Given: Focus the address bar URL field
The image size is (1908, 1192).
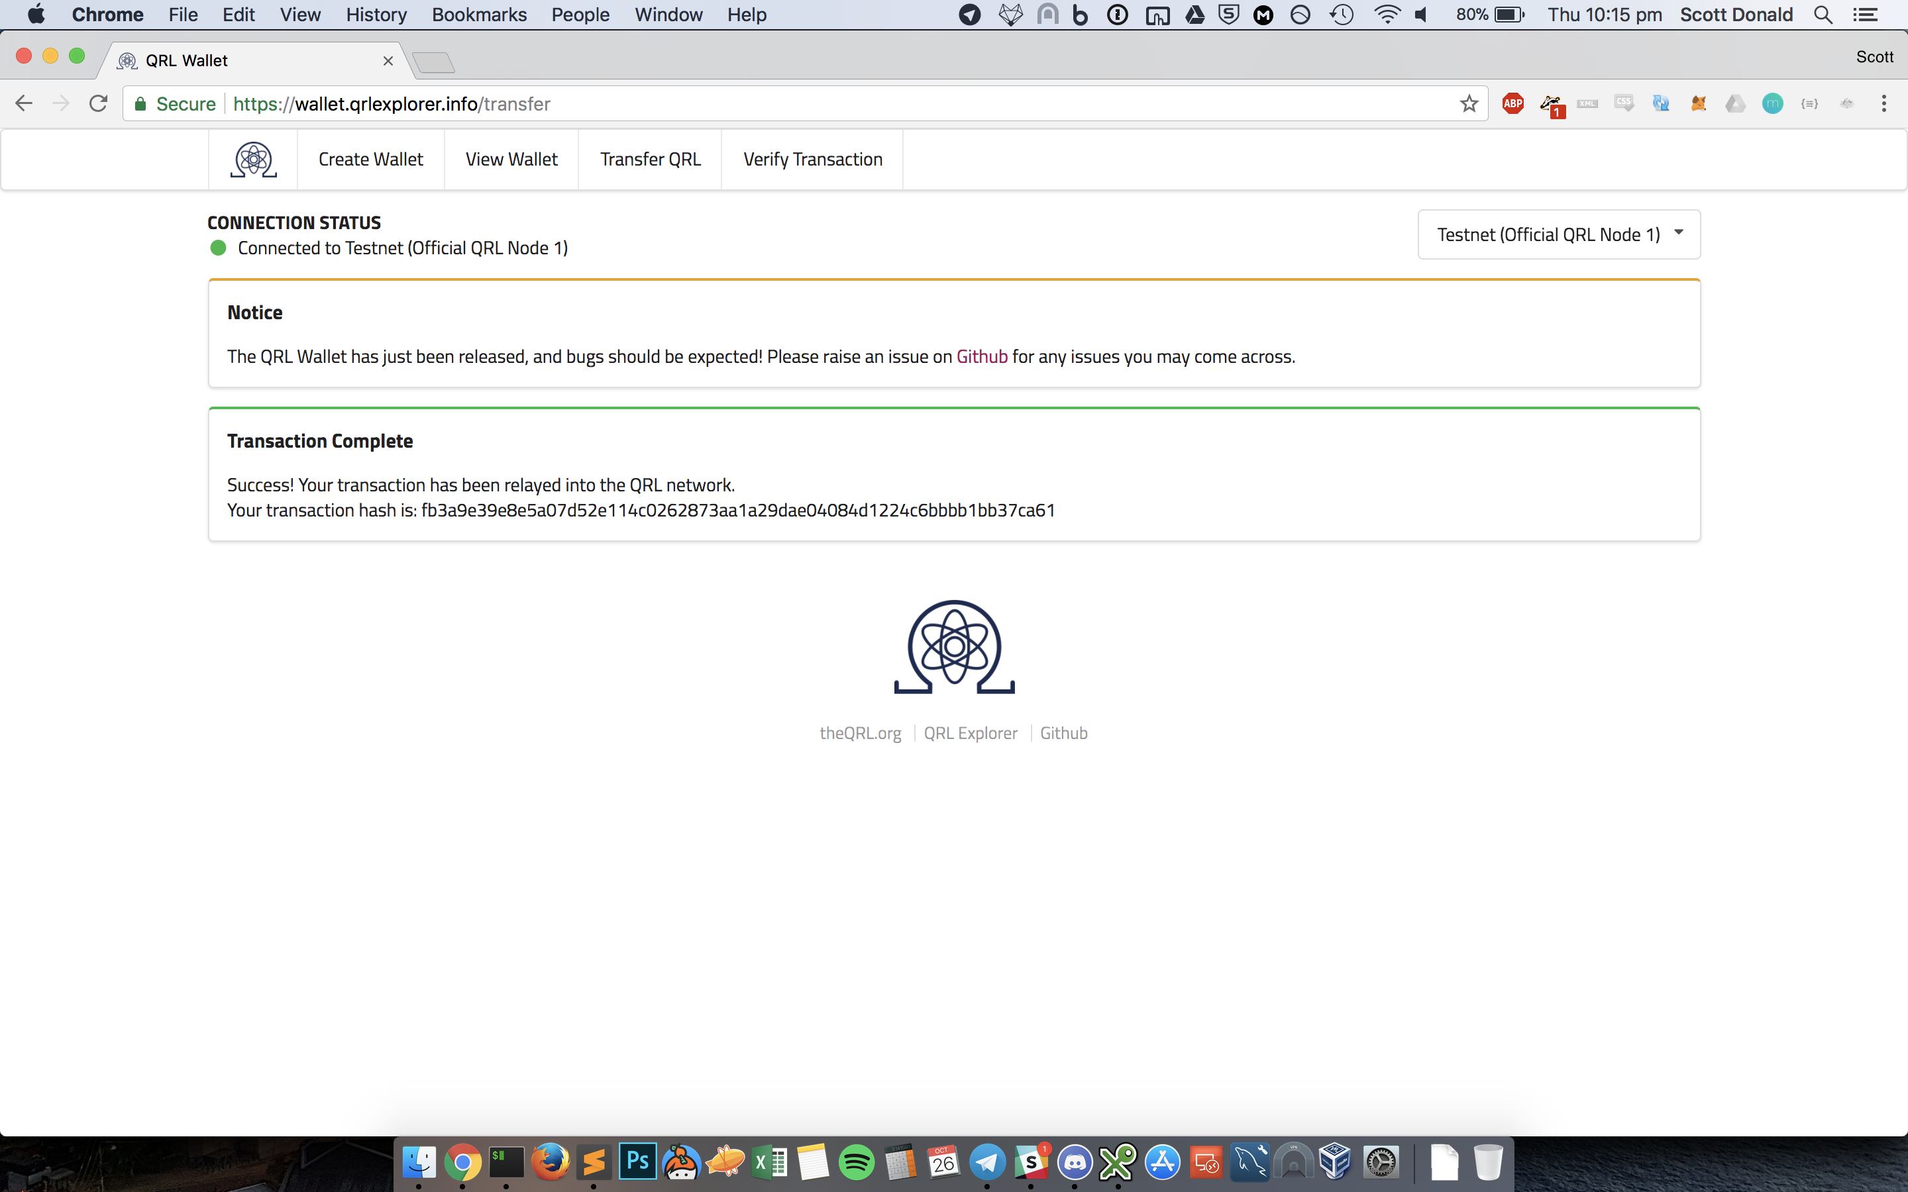Looking at the screenshot, I should 804,103.
